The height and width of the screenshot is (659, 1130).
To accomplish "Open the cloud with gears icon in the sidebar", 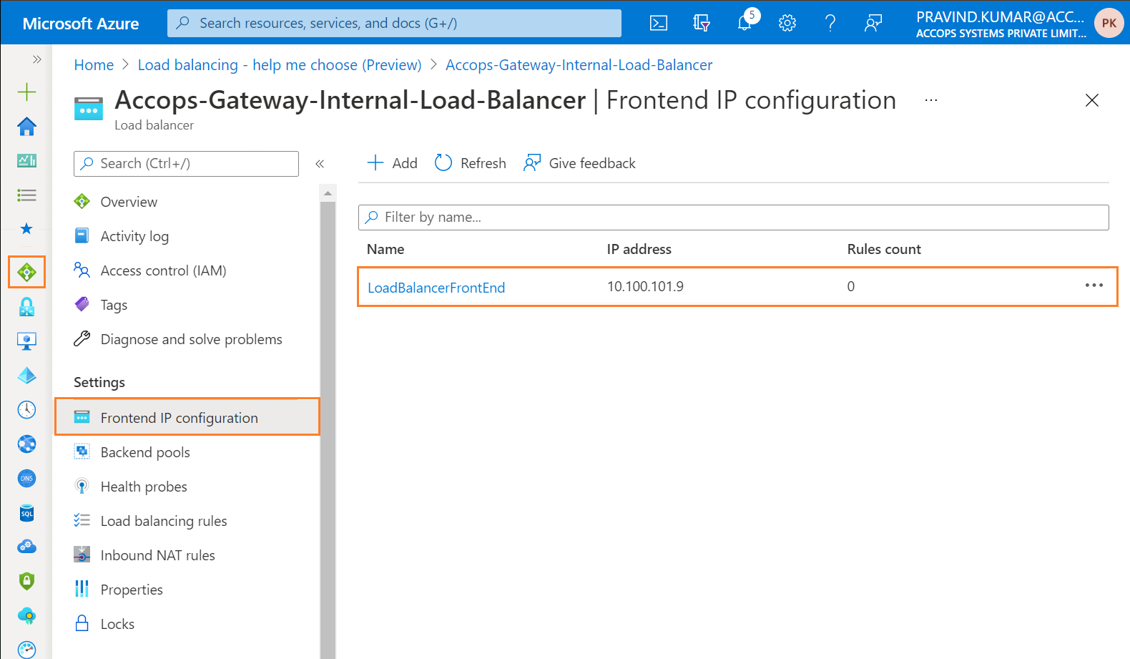I will (x=26, y=547).
